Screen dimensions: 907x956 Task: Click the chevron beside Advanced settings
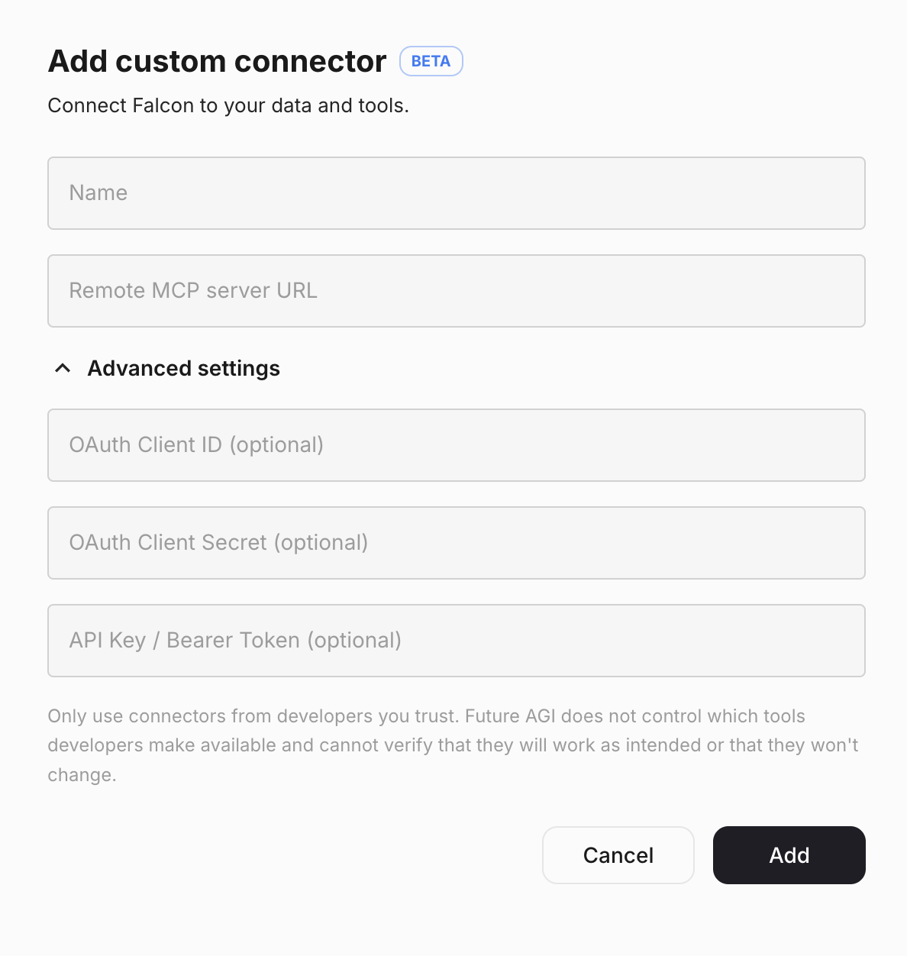[x=63, y=368]
